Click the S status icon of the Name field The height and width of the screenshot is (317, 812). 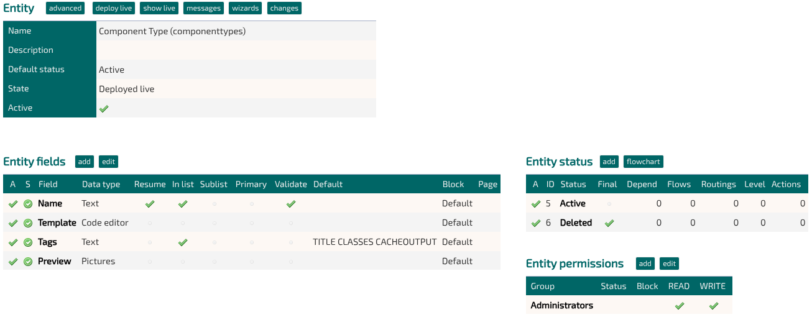point(28,204)
